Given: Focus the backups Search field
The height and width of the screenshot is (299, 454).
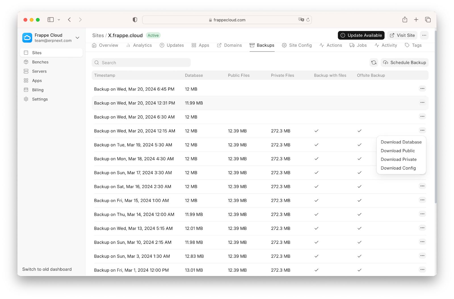Looking at the screenshot, I should 141,63.
